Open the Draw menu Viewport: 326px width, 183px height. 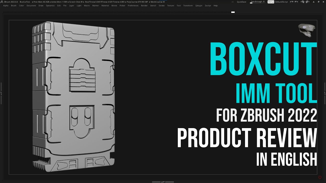(x=41, y=6)
